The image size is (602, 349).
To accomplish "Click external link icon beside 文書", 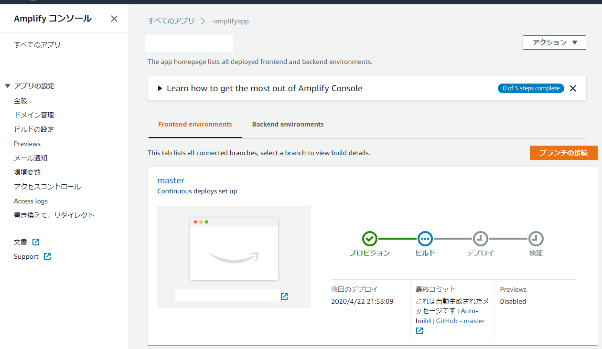I will pos(36,242).
